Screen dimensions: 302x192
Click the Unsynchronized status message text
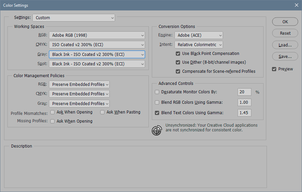click(211, 128)
